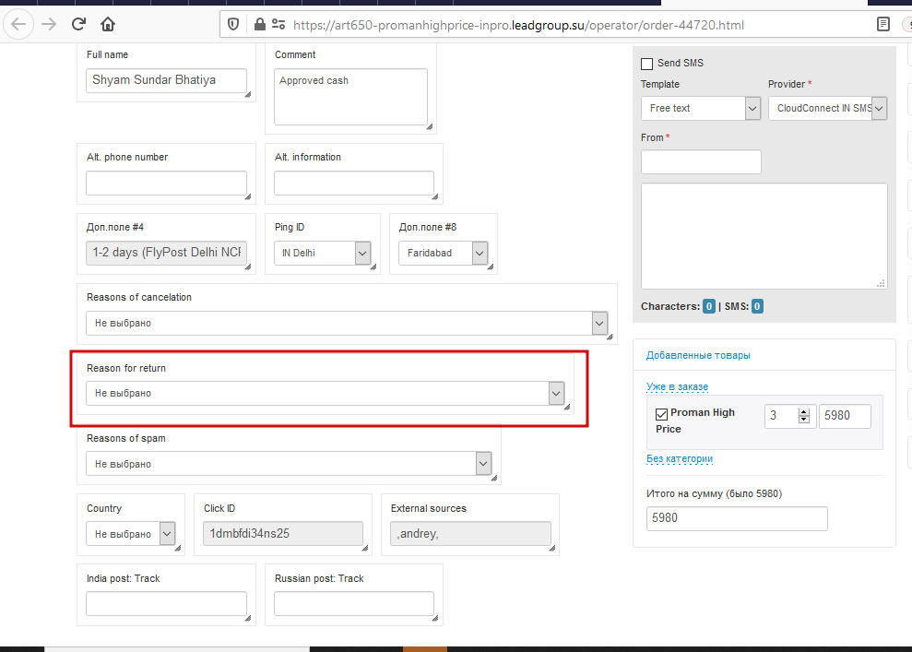Open the Reasons of spam dropdown
The image size is (912, 652).
289,464
